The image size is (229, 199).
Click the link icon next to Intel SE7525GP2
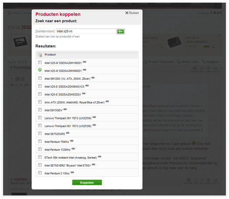[x=68, y=133]
